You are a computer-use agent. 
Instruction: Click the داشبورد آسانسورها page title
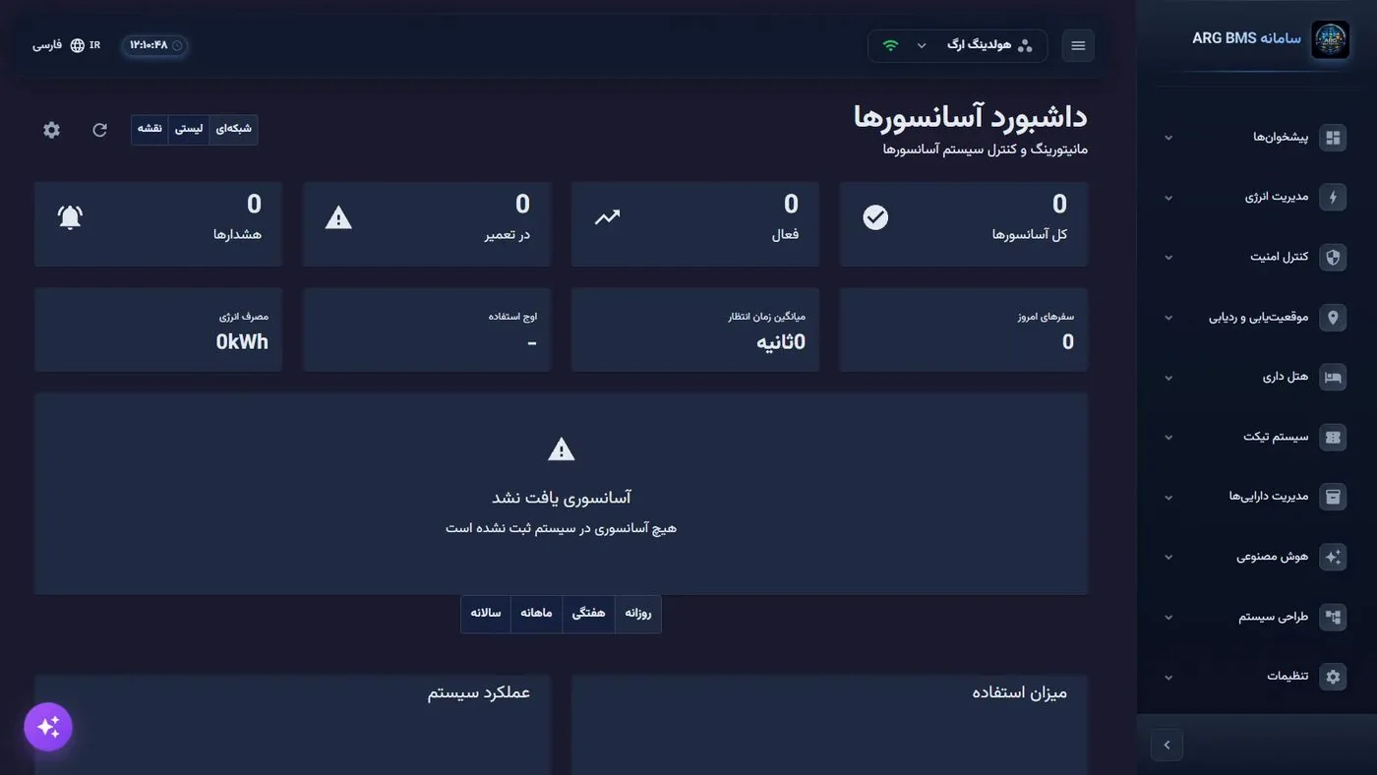point(971,117)
